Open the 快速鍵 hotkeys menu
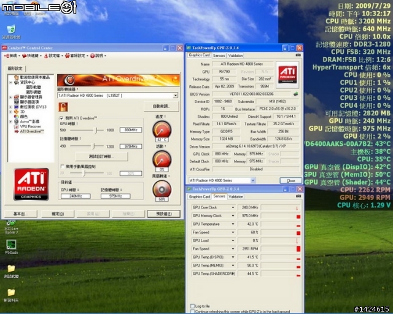The height and width of the screenshot is (314, 393). (x=31, y=56)
